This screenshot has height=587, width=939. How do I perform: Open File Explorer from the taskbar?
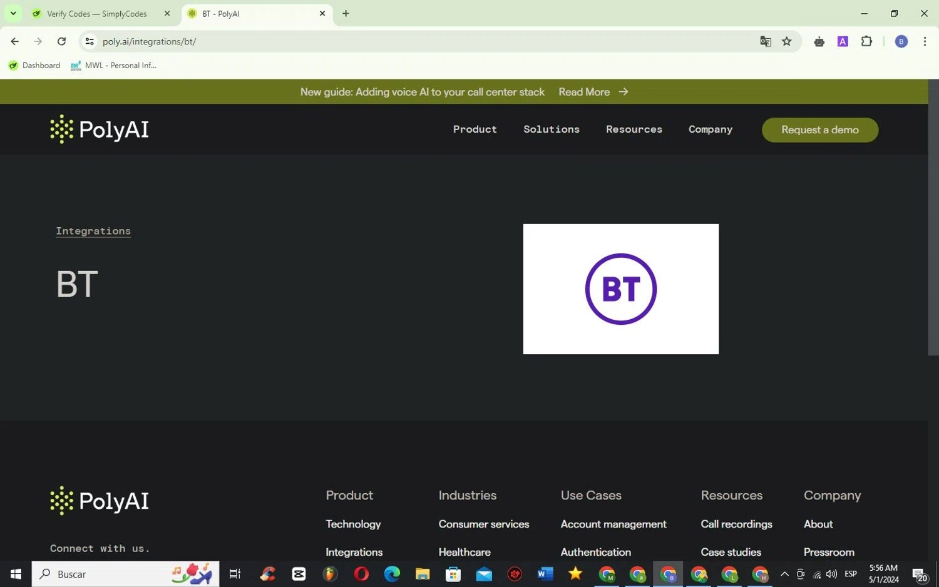(423, 574)
